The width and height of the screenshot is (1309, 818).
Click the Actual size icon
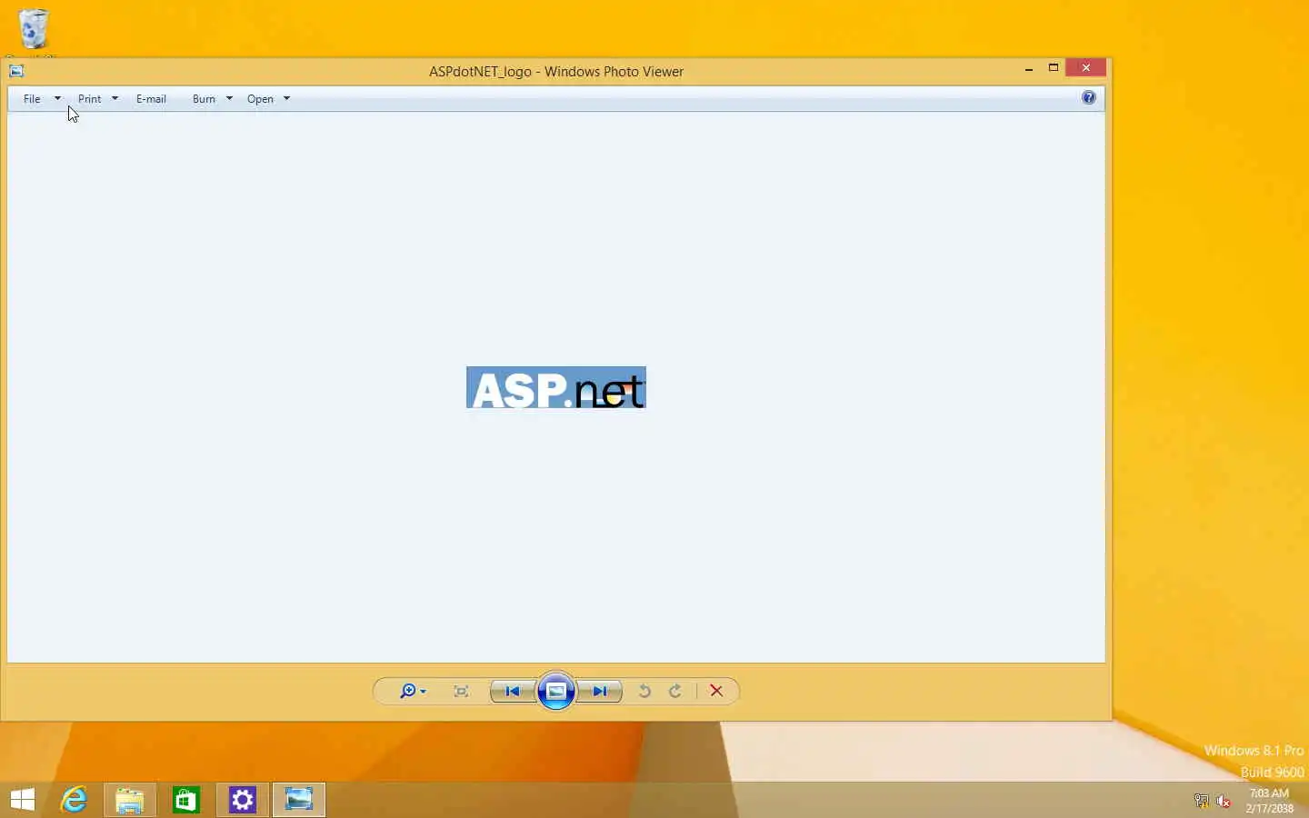tap(461, 692)
